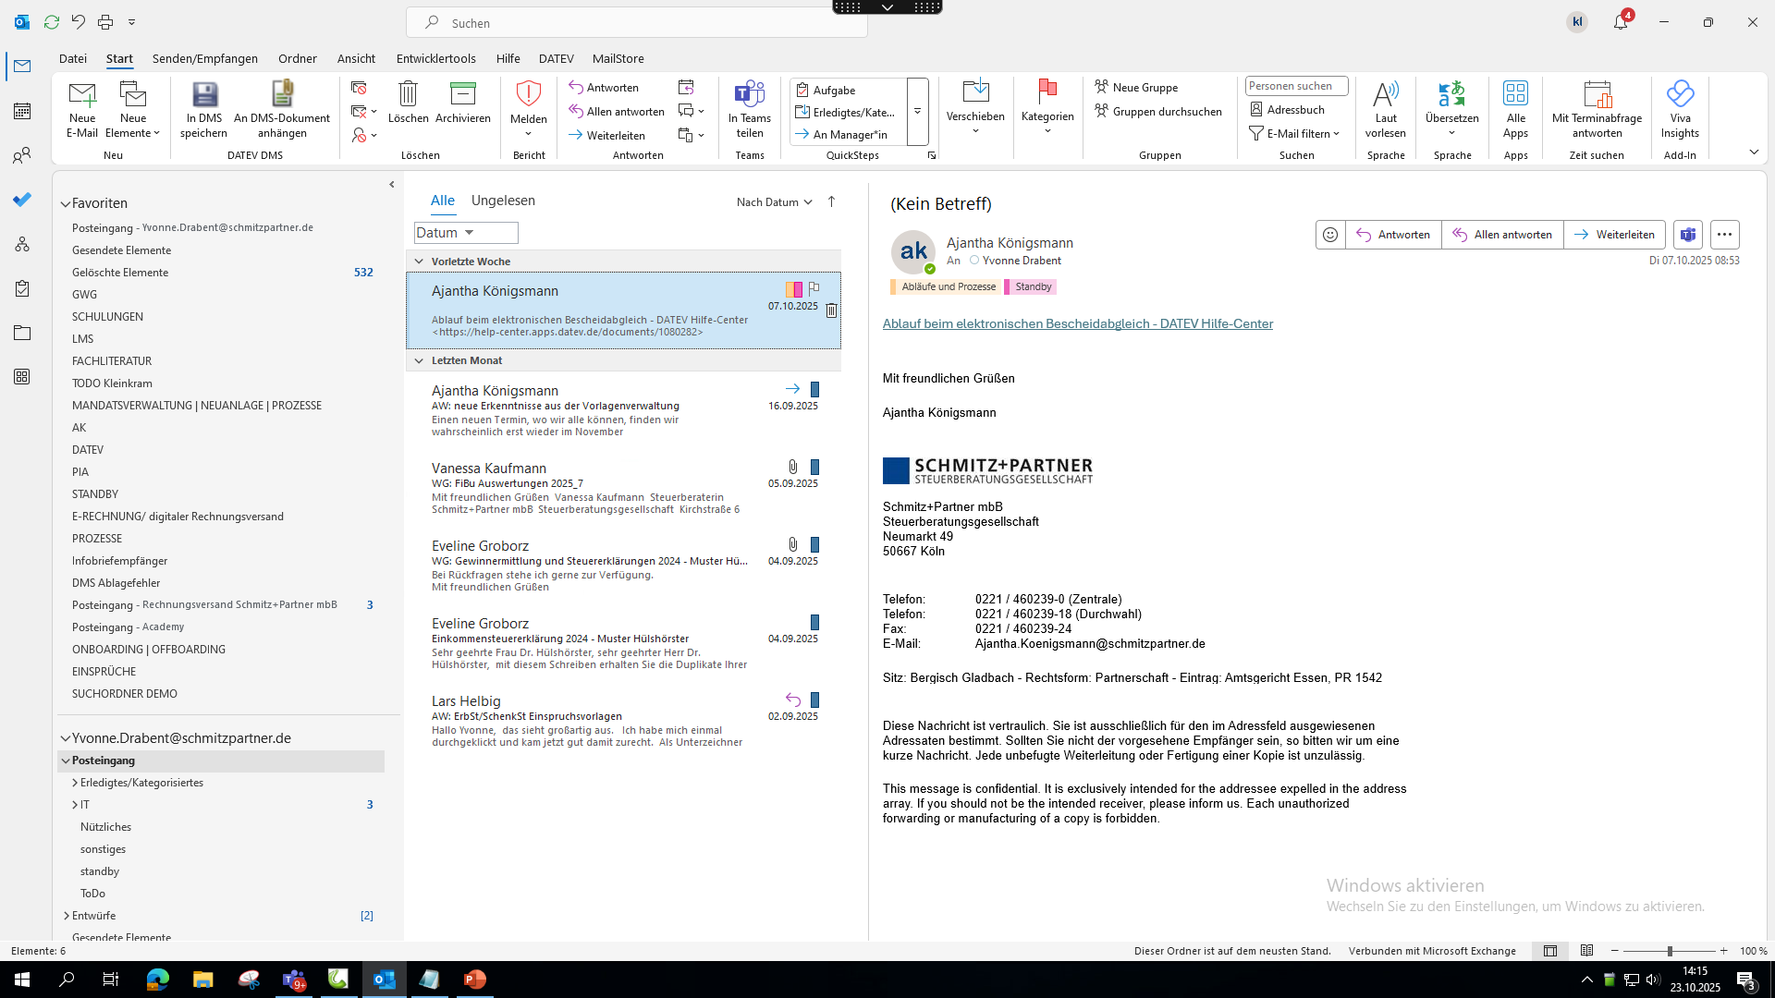
Task: Open Teams chat icon in message header
Action: (1688, 235)
